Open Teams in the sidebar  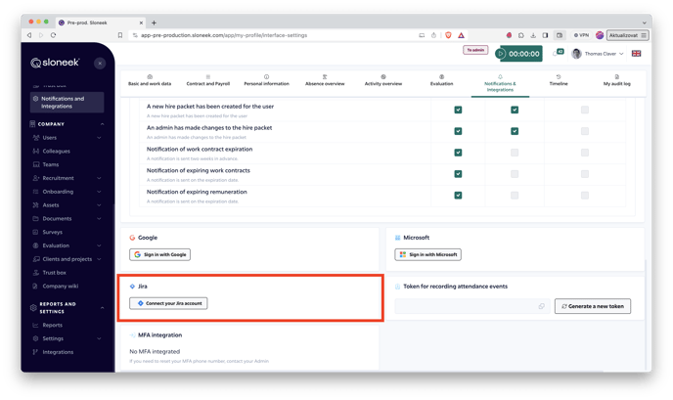51,165
